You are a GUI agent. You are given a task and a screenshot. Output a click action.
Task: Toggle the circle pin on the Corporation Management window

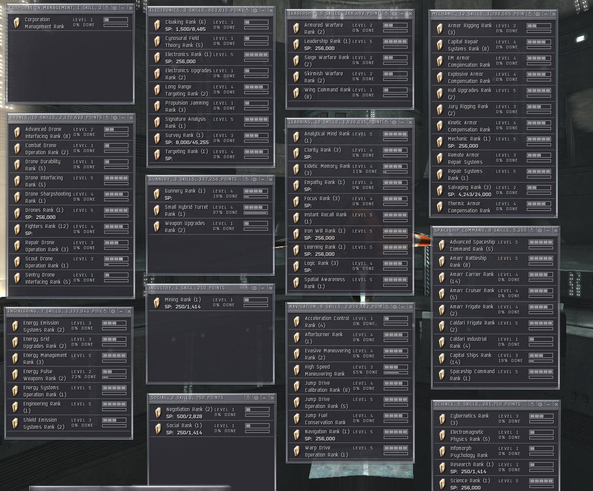click(114, 8)
